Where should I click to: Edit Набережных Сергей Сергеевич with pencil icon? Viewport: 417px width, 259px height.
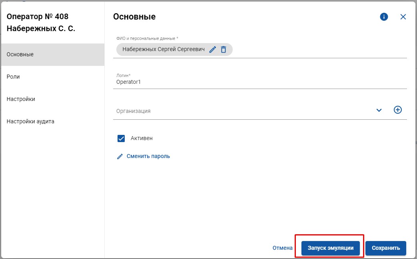point(213,49)
